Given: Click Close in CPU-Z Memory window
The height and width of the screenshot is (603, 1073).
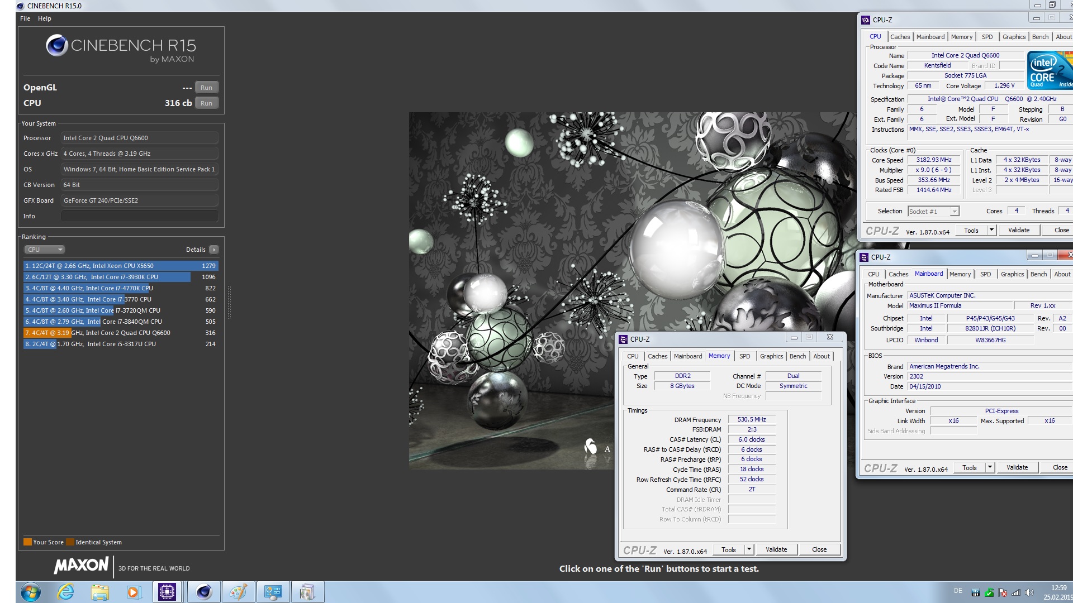Looking at the screenshot, I should pos(819,549).
